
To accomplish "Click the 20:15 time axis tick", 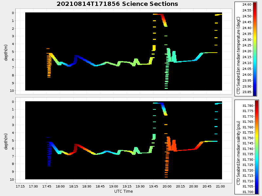I will [180, 186].
